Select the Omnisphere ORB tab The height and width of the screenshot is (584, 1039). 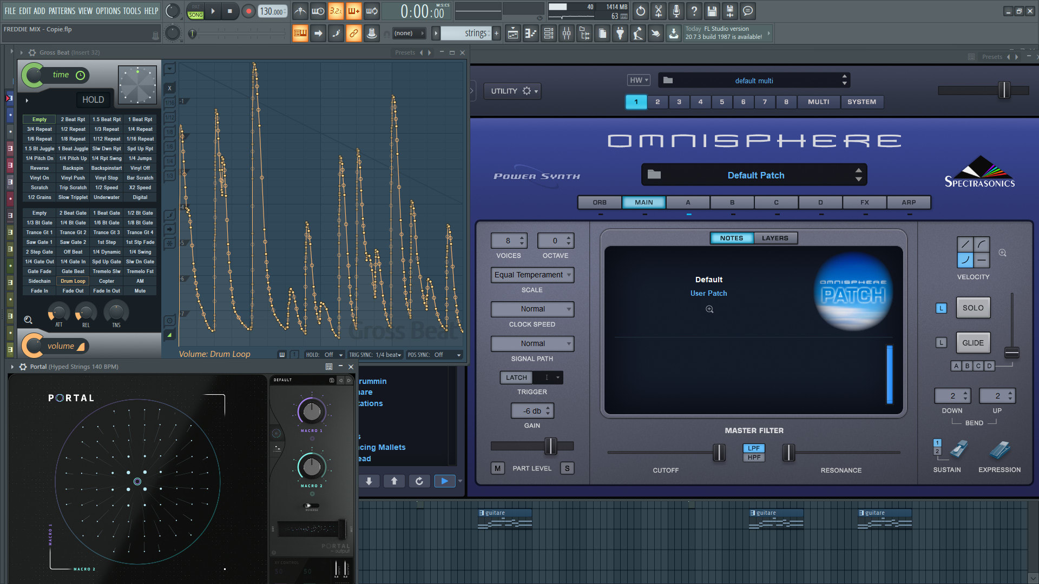click(599, 202)
